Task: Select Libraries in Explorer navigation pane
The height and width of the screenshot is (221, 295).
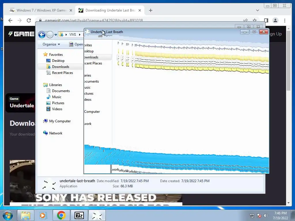Action: (x=56, y=85)
